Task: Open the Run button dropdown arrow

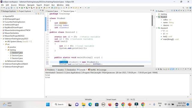Action: pyautogui.click(x=24, y=8)
